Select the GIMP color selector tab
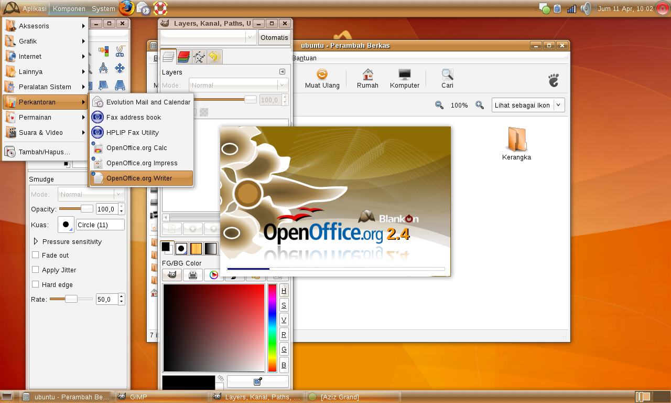 (172, 274)
